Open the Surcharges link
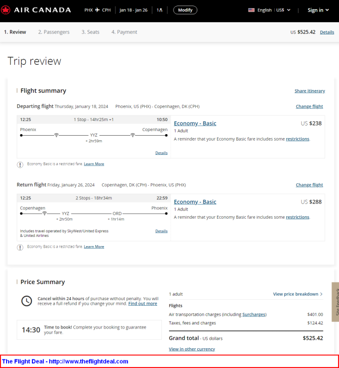Viewport: 339px width, 368px height. pos(254,314)
